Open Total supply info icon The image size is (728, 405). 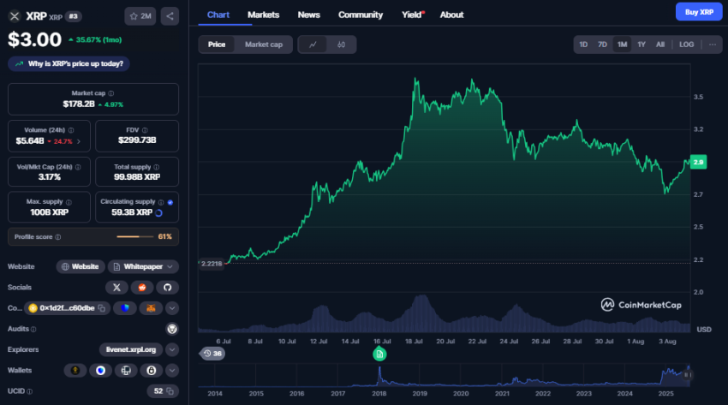point(157,167)
